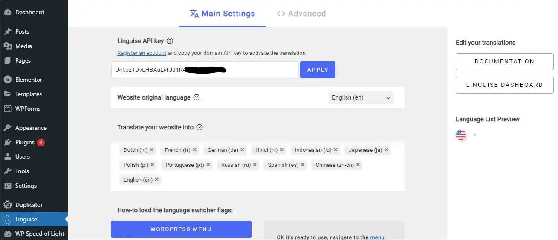Click the APPLY button
The image size is (558, 240).
(x=318, y=70)
